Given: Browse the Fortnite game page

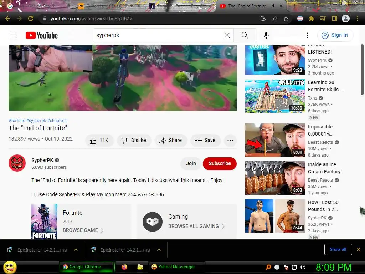Looking at the screenshot, I should (83, 230).
